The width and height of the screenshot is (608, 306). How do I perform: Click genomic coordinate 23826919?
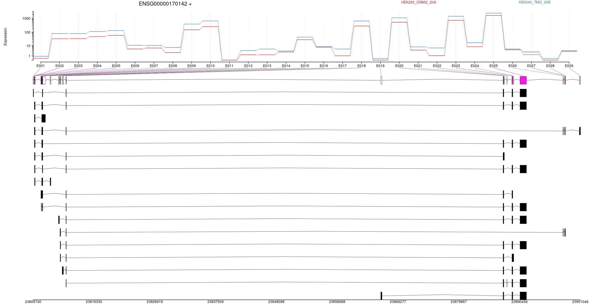click(x=155, y=302)
